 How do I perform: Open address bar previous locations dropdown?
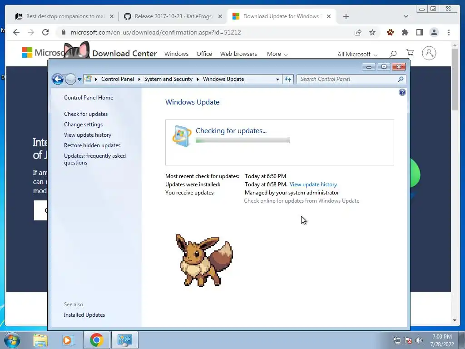[x=277, y=79]
